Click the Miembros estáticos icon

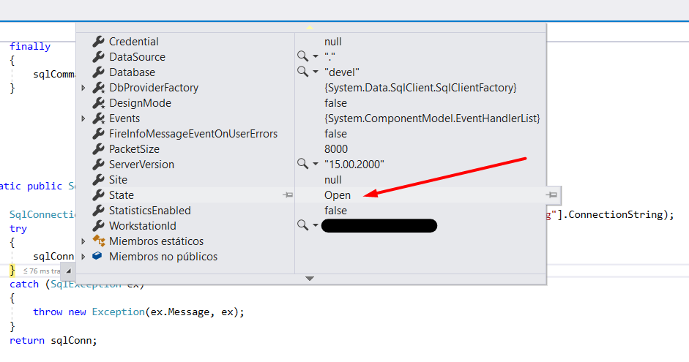pyautogui.click(x=98, y=241)
